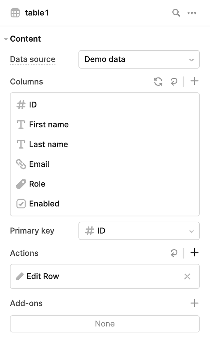
Task: Select the Role column
Action: tap(37, 184)
